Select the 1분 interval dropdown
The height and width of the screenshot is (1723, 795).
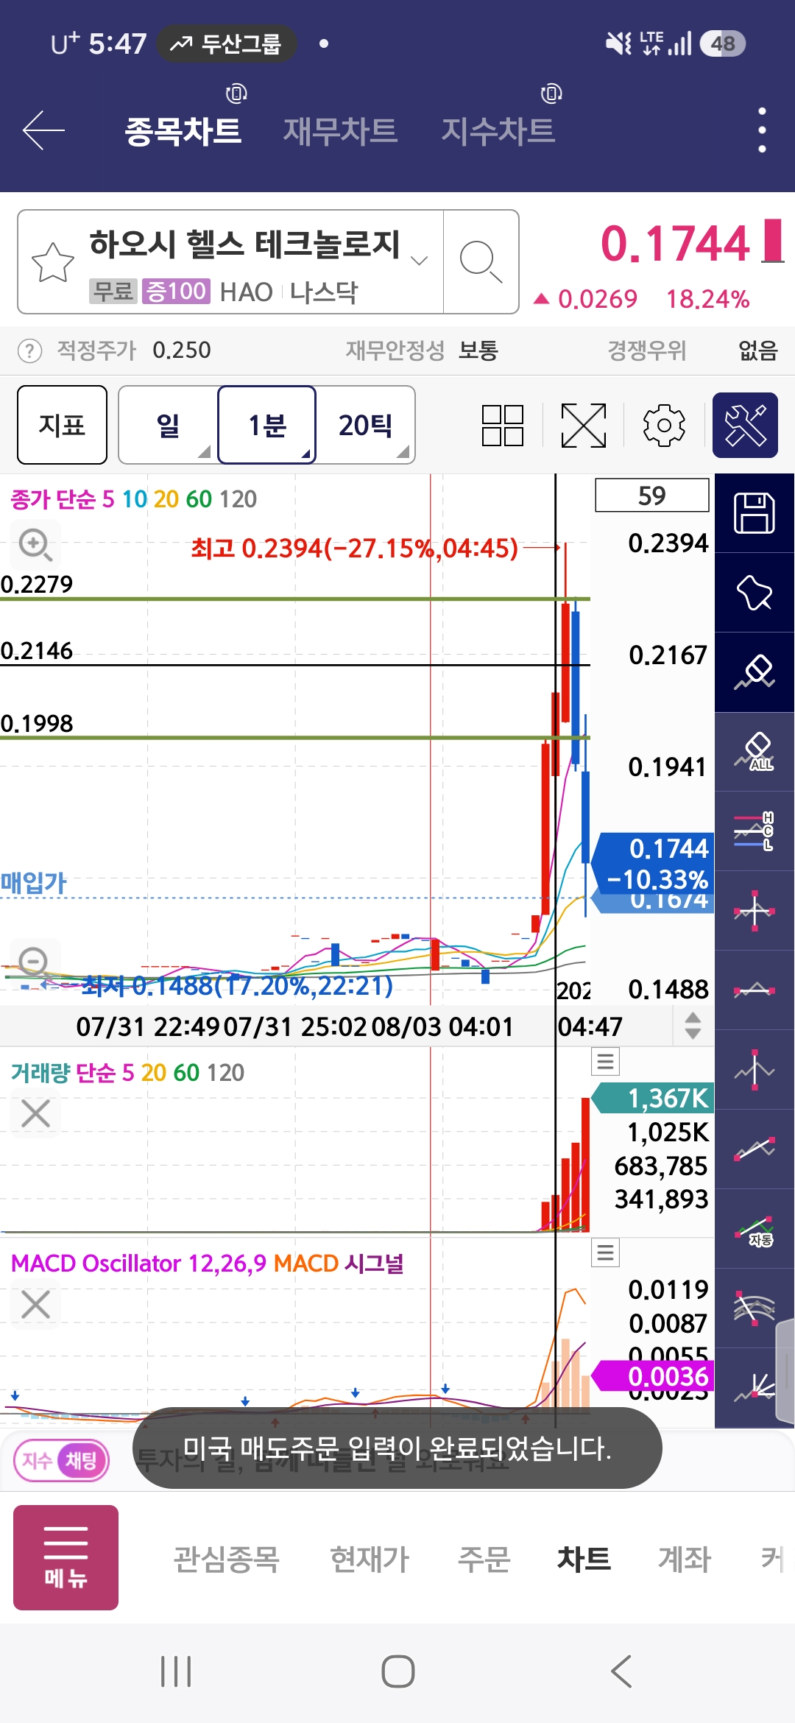point(267,425)
